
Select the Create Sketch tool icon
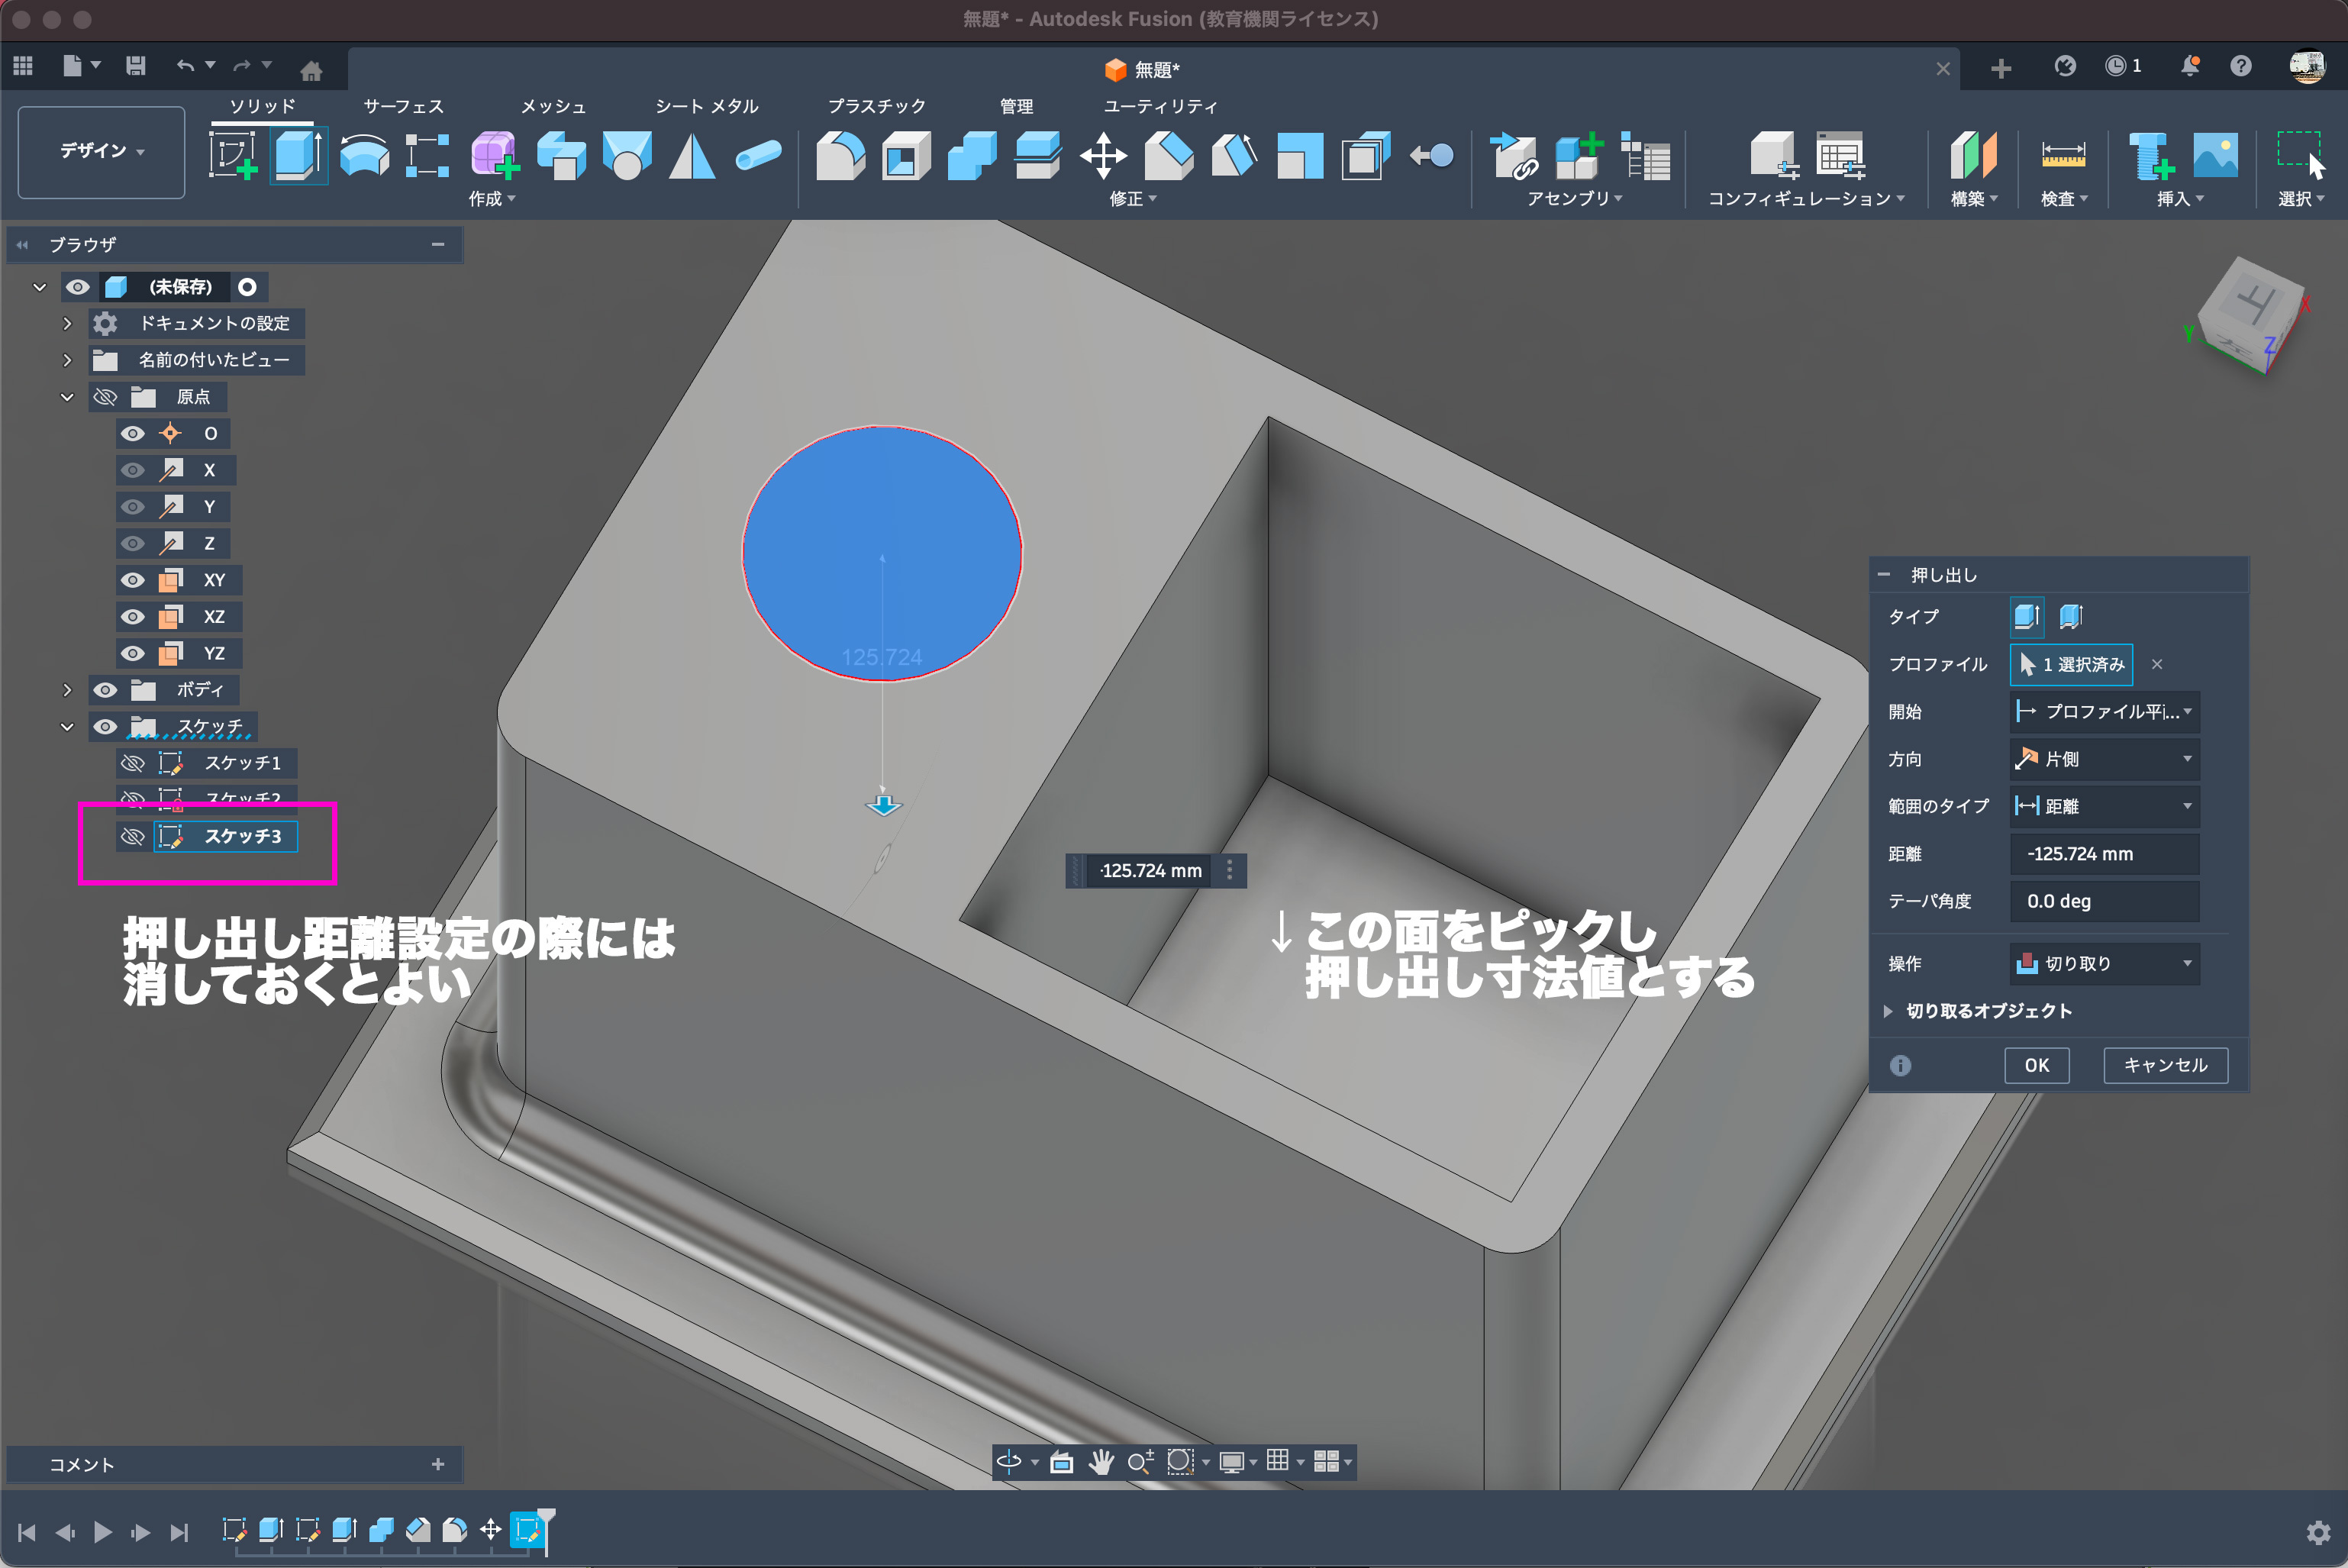click(232, 156)
